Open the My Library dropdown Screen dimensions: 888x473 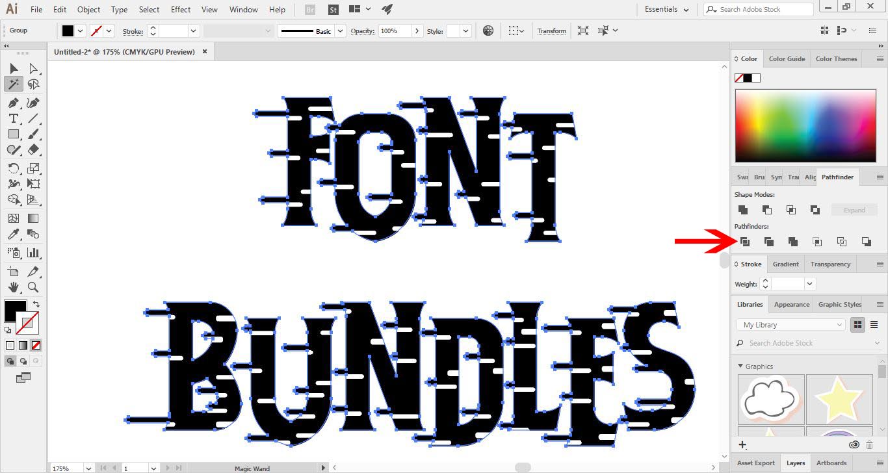[790, 325]
